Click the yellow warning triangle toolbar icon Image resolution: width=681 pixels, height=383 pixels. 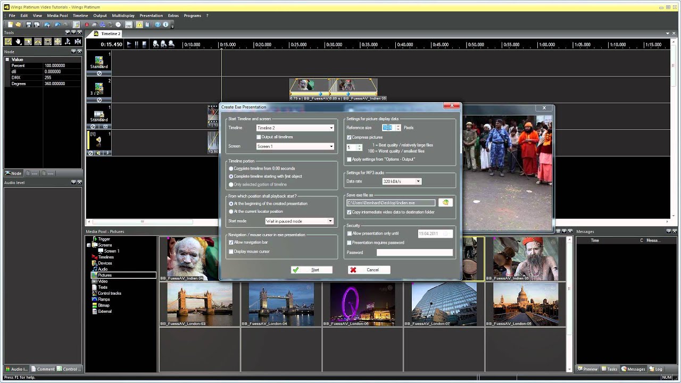[139, 24]
